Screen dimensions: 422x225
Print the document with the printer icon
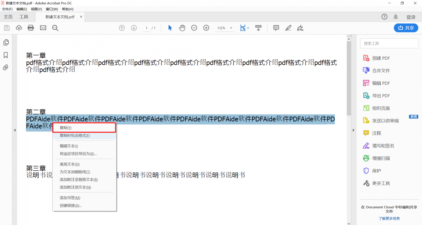click(31, 28)
